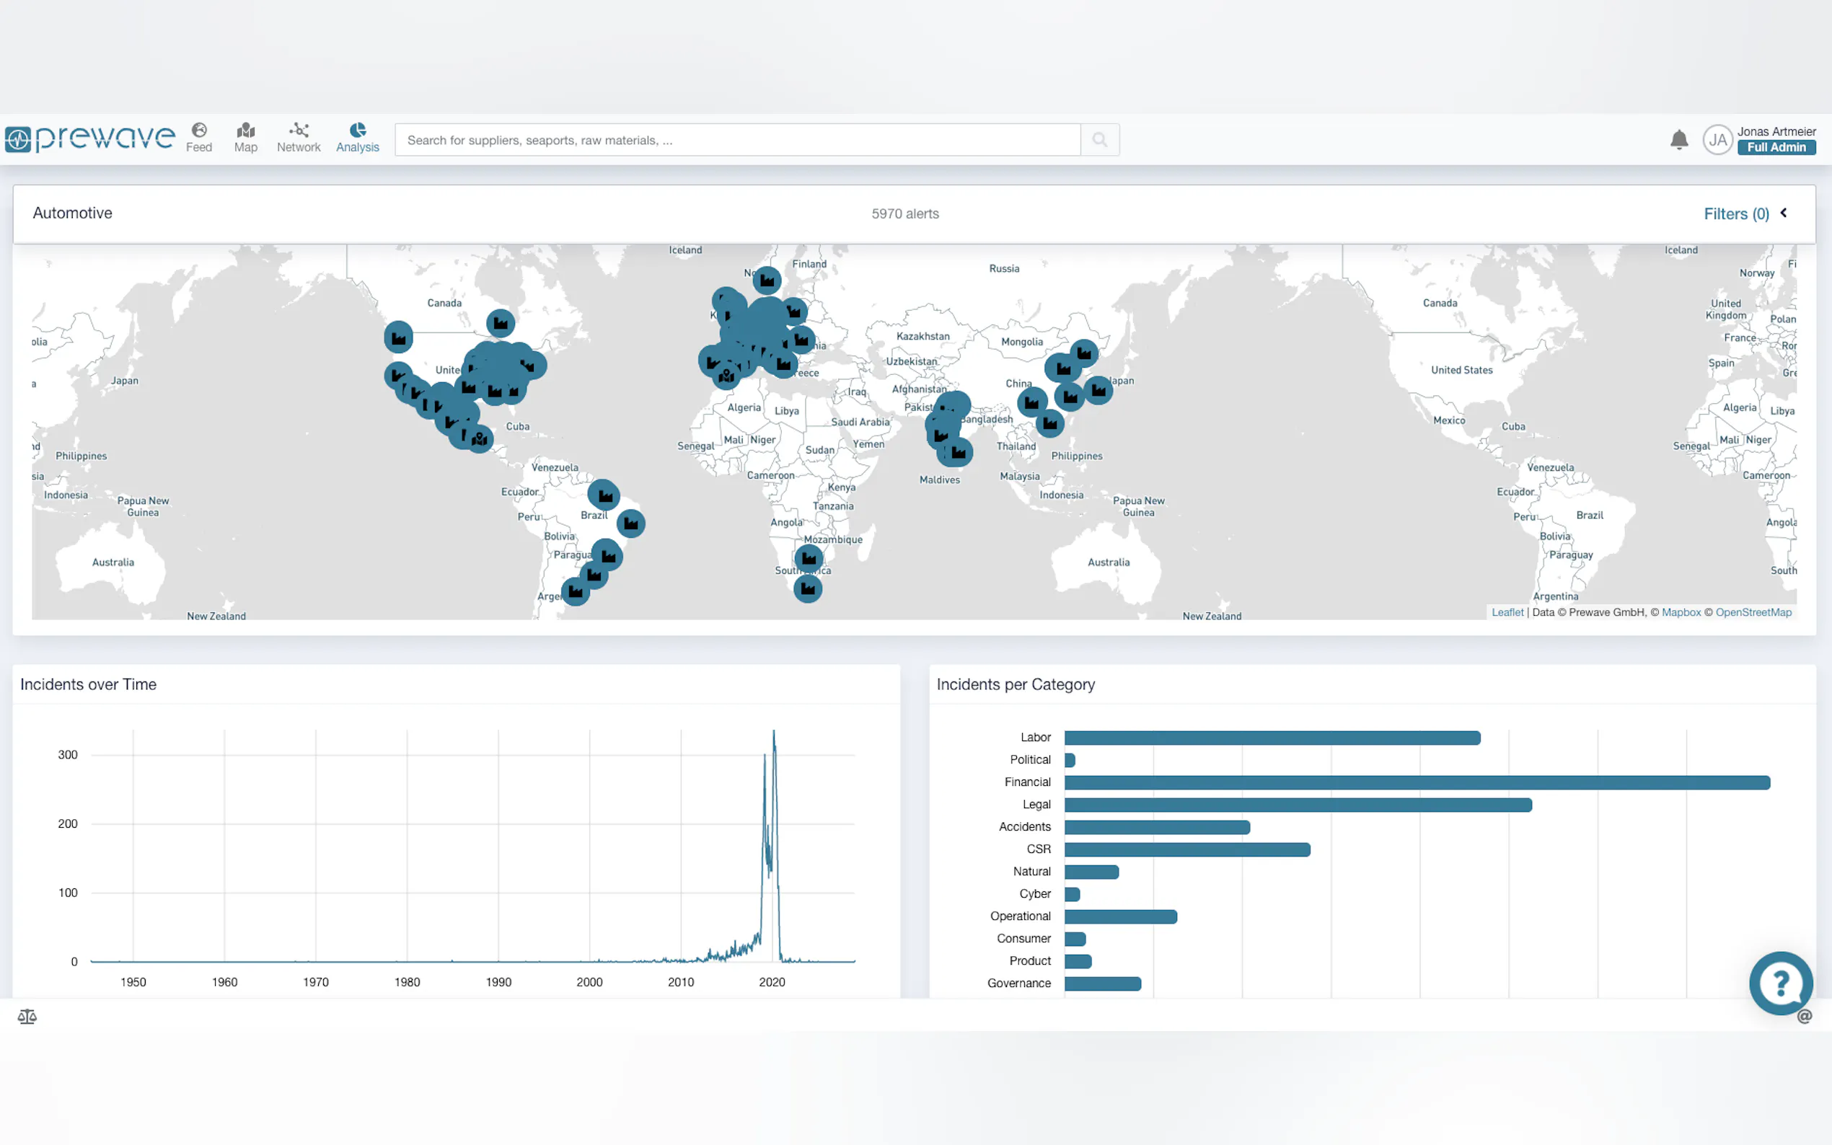
Task: Open the OpenStreetMap link
Action: tap(1753, 613)
